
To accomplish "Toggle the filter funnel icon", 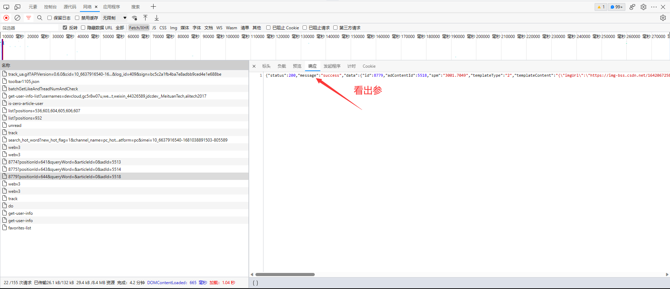I will pos(29,18).
